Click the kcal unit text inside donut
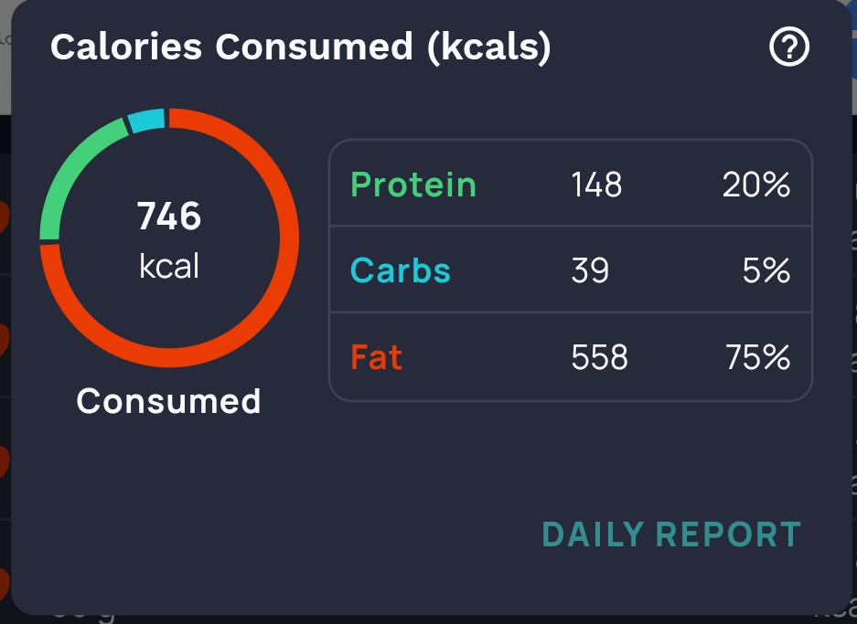 tap(169, 266)
